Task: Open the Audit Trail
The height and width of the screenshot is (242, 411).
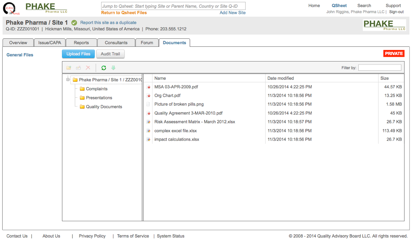Action: tap(110, 54)
